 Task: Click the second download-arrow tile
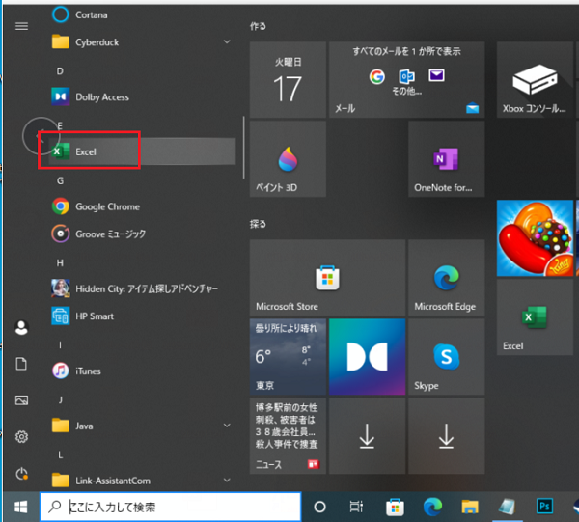(x=446, y=435)
